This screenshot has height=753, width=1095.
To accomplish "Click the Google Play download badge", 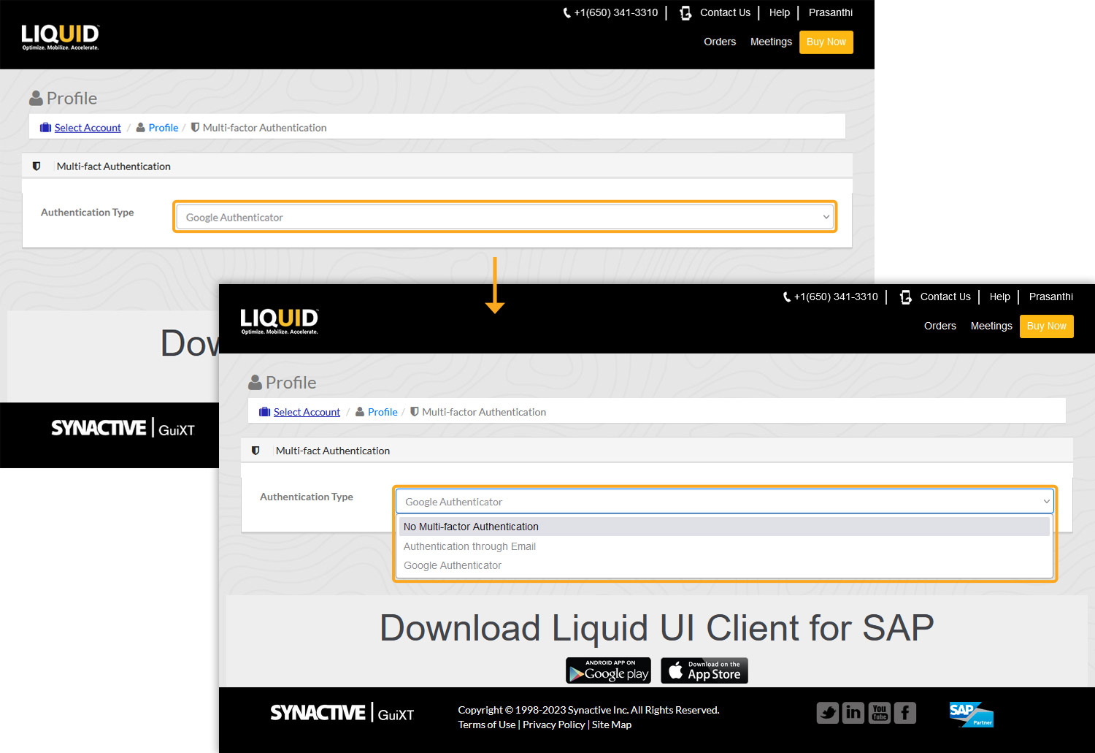I will tap(608, 670).
